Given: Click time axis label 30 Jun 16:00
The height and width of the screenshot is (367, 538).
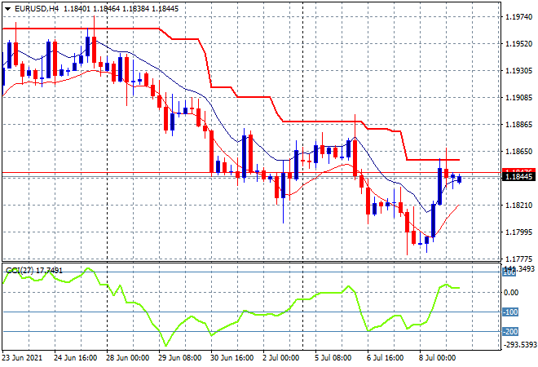Looking at the screenshot, I should point(232,358).
